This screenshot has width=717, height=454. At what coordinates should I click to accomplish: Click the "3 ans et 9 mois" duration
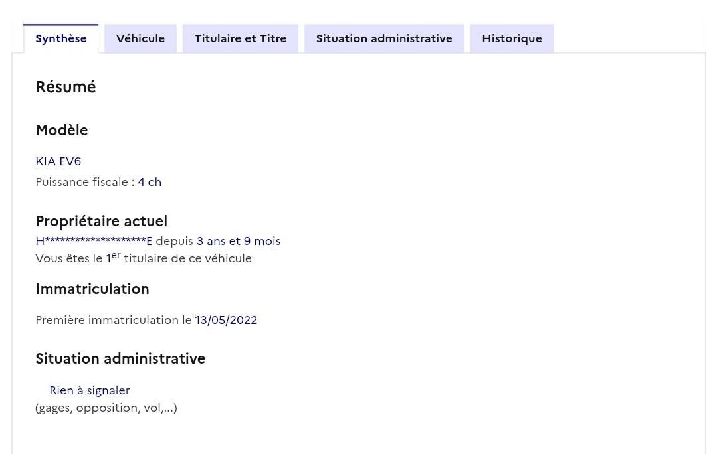coord(239,241)
